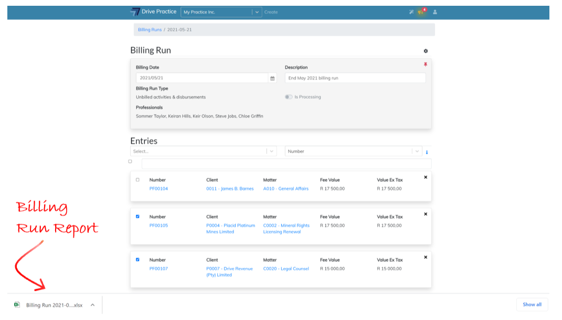Tick the select-all entries checkbox
Viewport: 562px width, 320px height.
point(130,162)
